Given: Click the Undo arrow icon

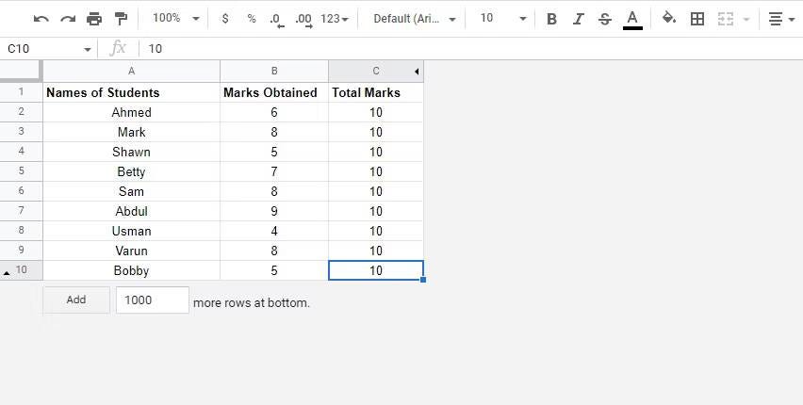Looking at the screenshot, I should 41,20.
